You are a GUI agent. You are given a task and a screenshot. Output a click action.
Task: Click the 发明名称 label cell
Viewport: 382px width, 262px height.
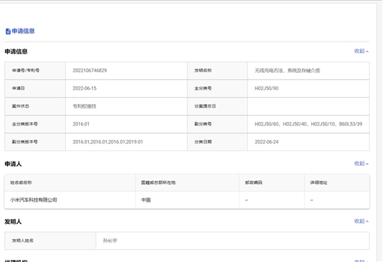pyautogui.click(x=217, y=71)
